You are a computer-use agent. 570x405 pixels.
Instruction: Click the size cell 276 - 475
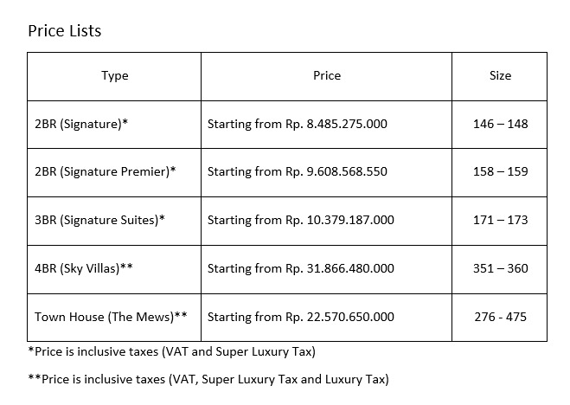pos(500,317)
